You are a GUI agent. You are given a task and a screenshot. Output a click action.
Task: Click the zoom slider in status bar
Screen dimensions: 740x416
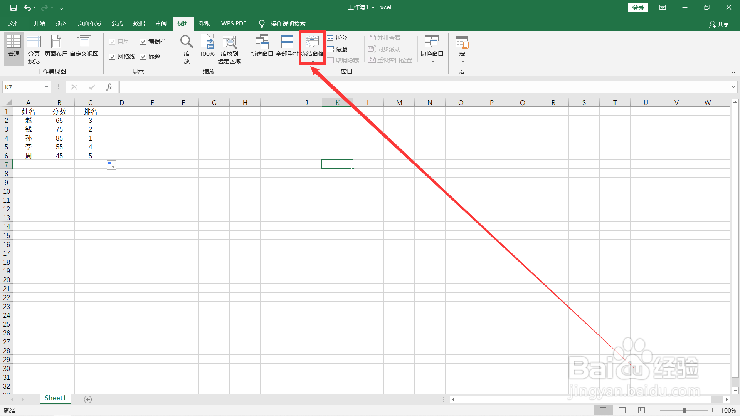coord(684,410)
